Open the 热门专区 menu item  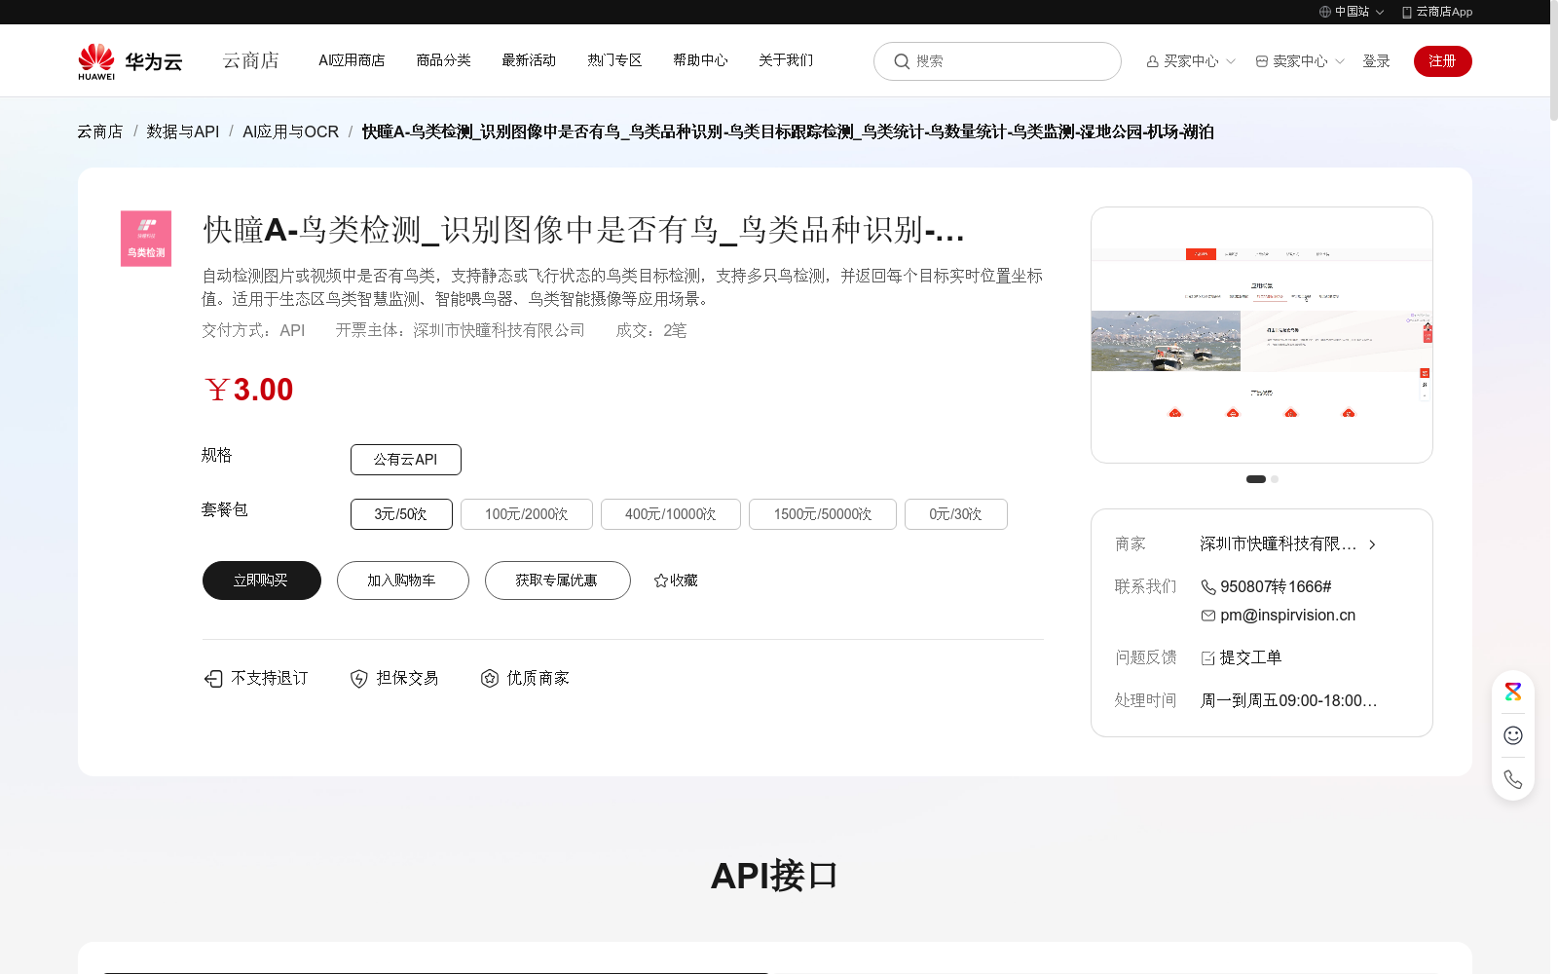tap(614, 60)
